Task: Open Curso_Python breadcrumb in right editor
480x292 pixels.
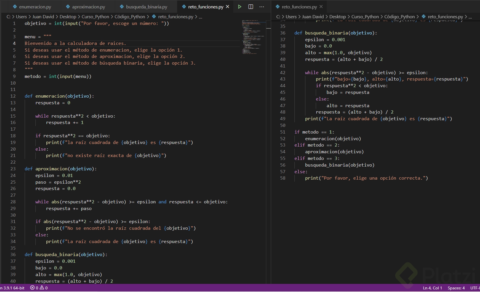Action: (365, 17)
